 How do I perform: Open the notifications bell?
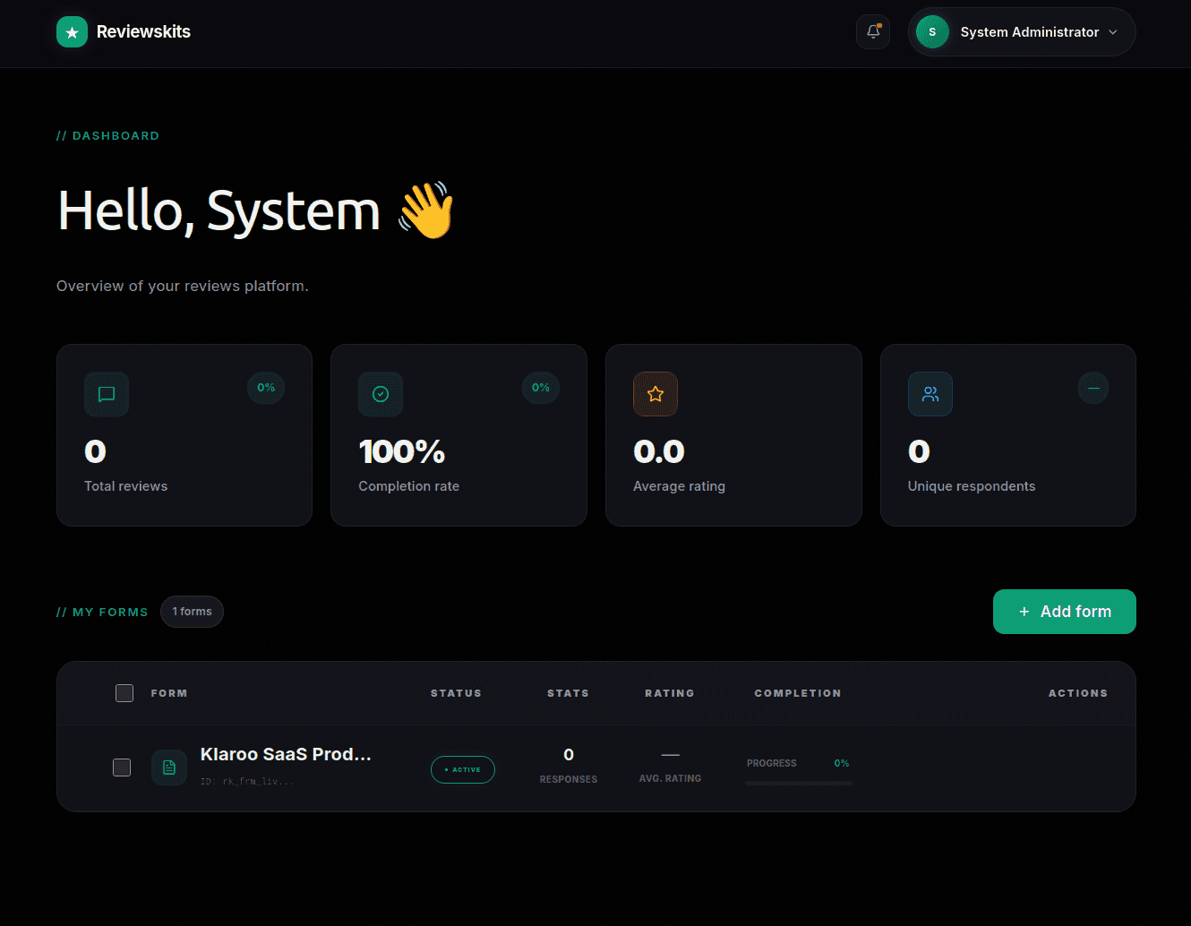point(873,32)
